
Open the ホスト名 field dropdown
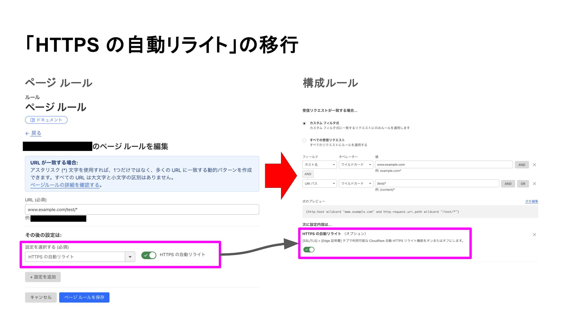tap(319, 165)
